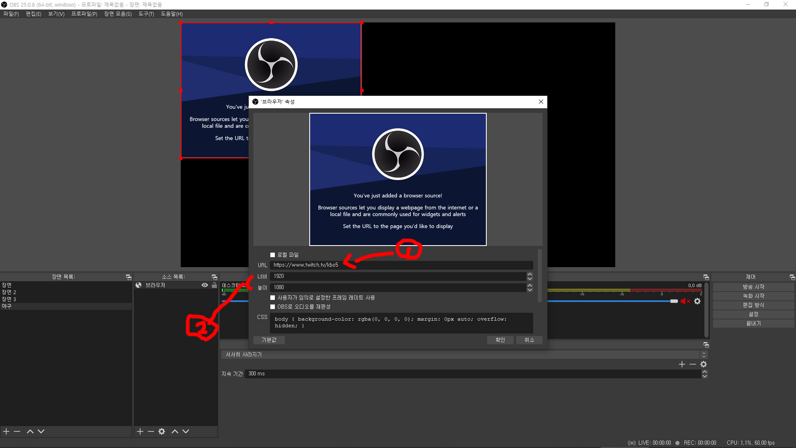Screen dimensions: 796x448
Task: Pop out the 장면 목록 dock
Action: [129, 277]
